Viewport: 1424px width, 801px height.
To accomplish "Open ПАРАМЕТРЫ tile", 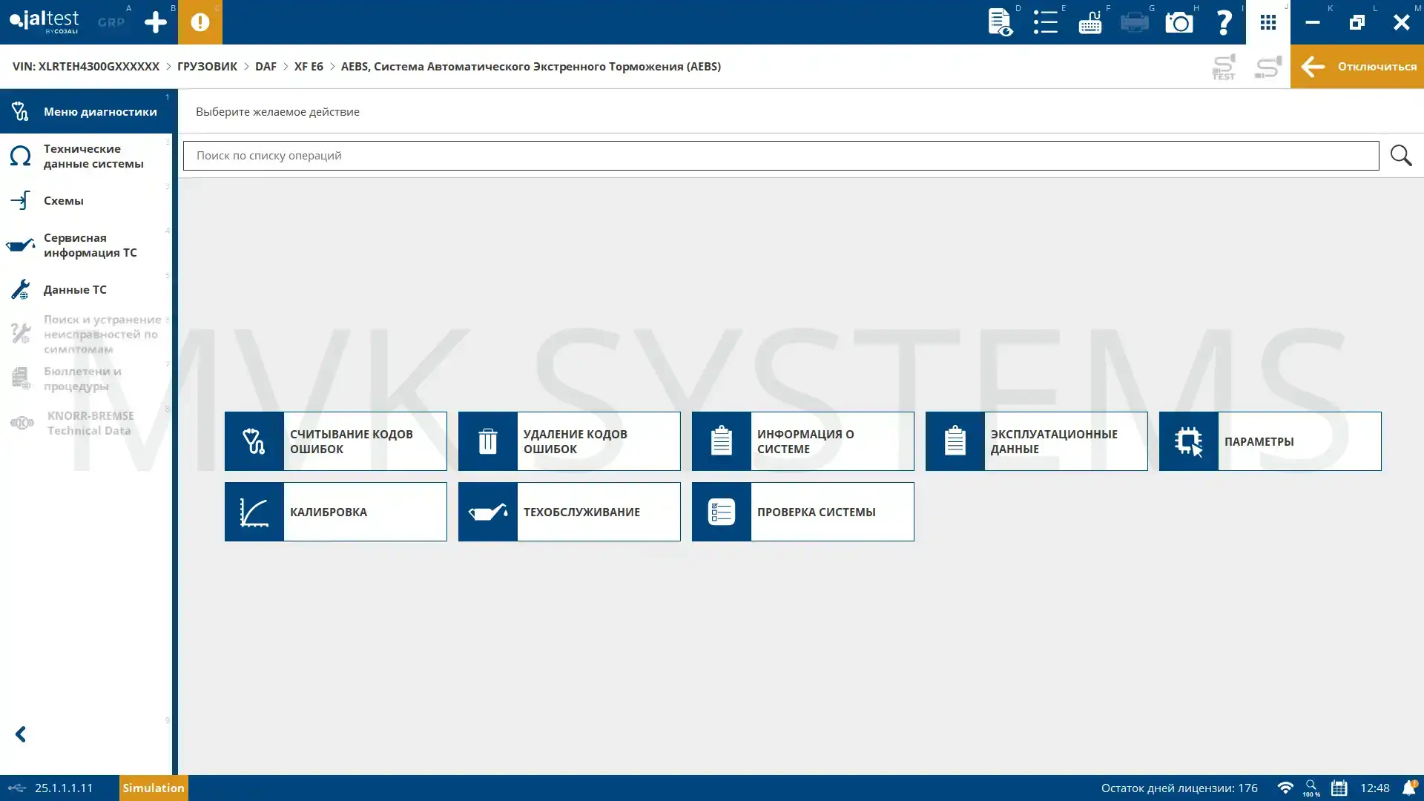I will 1270,441.
